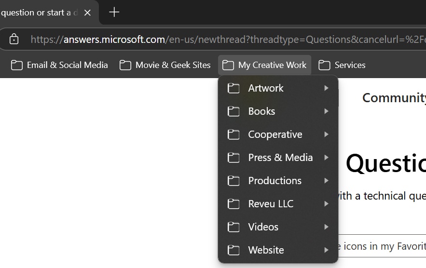Viewport: 426px width, 268px height.
Task: Click the Website folder icon
Action: (234, 250)
